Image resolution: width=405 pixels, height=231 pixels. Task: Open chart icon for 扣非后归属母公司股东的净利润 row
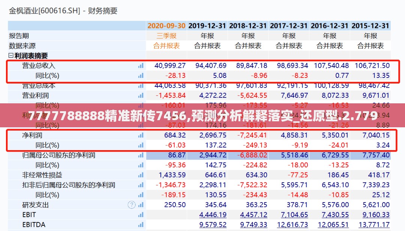(x=141, y=185)
